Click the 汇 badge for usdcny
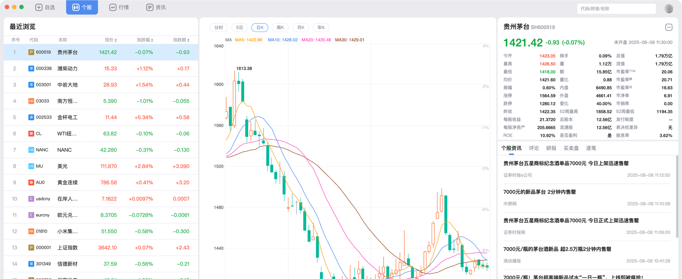Viewport: 682px width, 279px height. coord(31,199)
